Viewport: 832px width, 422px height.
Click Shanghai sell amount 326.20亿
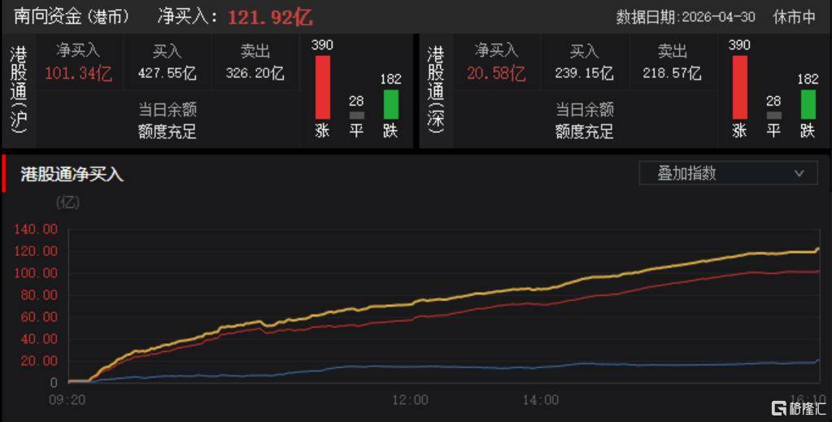pyautogui.click(x=255, y=73)
